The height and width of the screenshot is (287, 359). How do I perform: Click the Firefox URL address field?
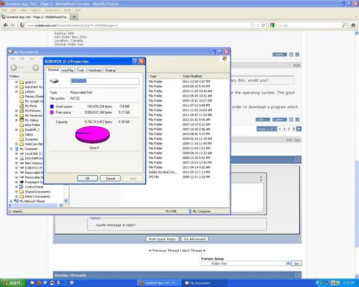(137, 25)
